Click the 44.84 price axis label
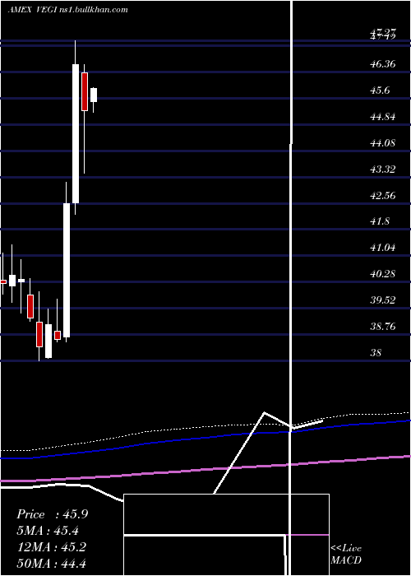 tap(383, 117)
